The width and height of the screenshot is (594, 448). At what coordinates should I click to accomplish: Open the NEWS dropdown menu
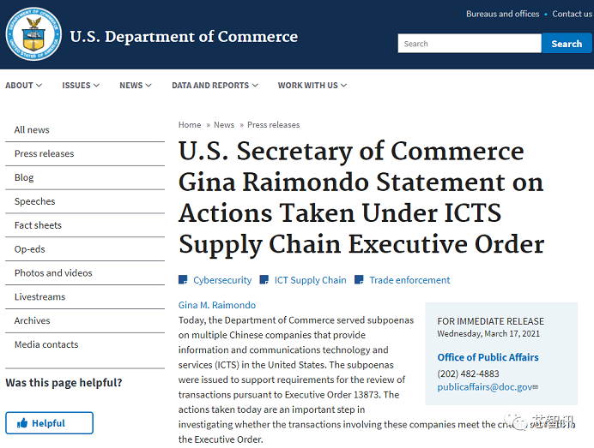coord(136,86)
